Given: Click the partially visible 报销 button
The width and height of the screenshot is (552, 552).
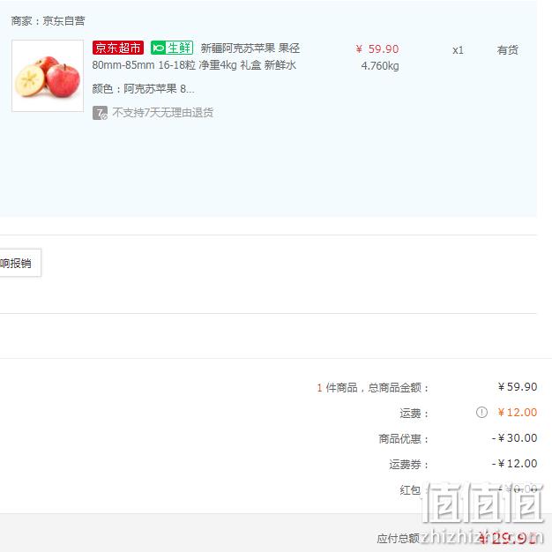Looking at the screenshot, I should click(20, 263).
